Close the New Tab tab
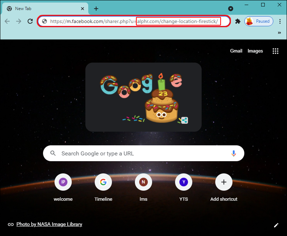The image size is (287, 236). (x=83, y=9)
